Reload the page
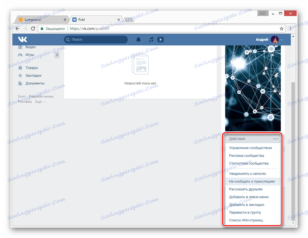This screenshot has height=238, width=308. tap(33, 29)
